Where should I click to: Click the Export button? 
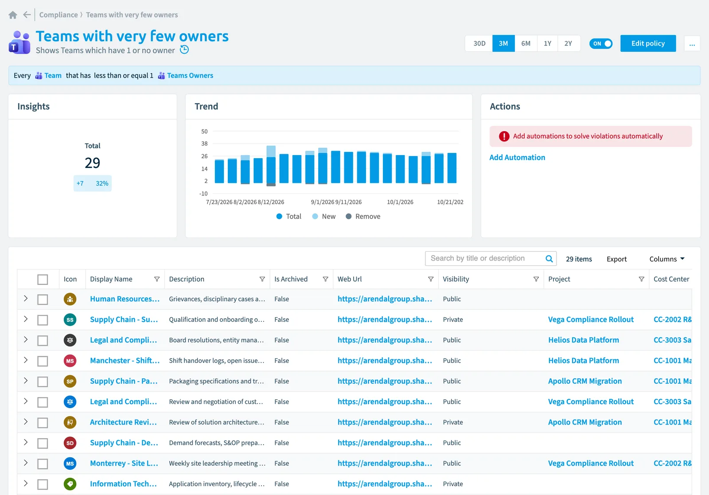pyautogui.click(x=616, y=259)
